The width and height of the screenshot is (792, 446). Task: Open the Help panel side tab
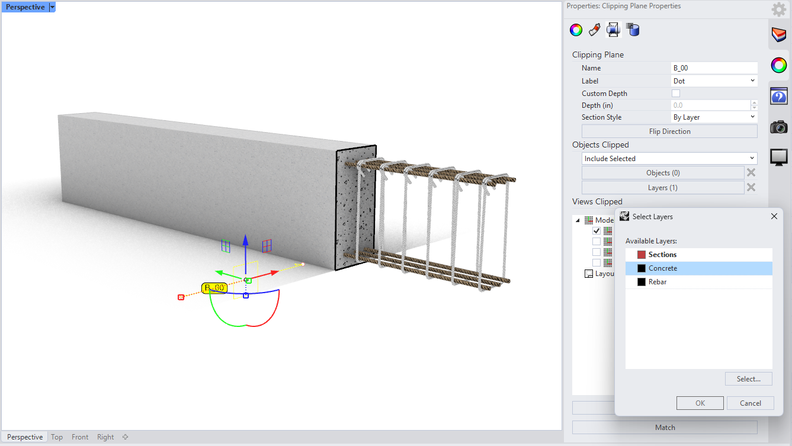click(779, 97)
